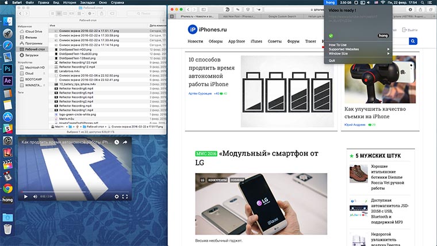Open the Справка menu
Image resolution: width=437 pixels, height=246 pixels.
click(117, 2)
